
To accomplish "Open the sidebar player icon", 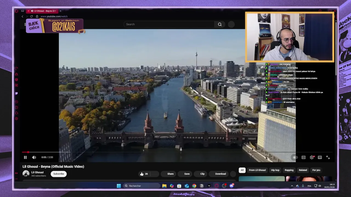I will click(x=16, y=102).
